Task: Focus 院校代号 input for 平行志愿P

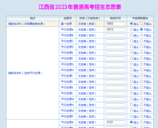Action: [116, 116]
